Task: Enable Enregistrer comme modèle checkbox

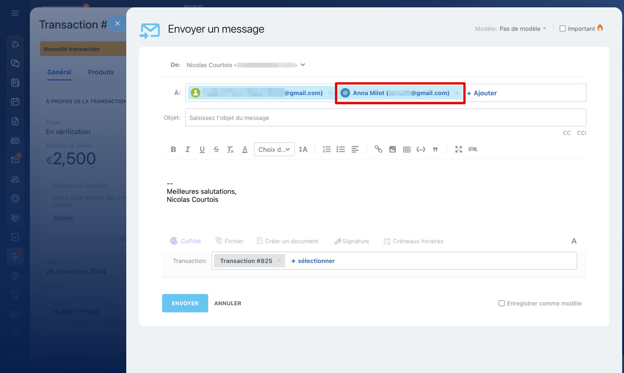Action: click(502, 303)
